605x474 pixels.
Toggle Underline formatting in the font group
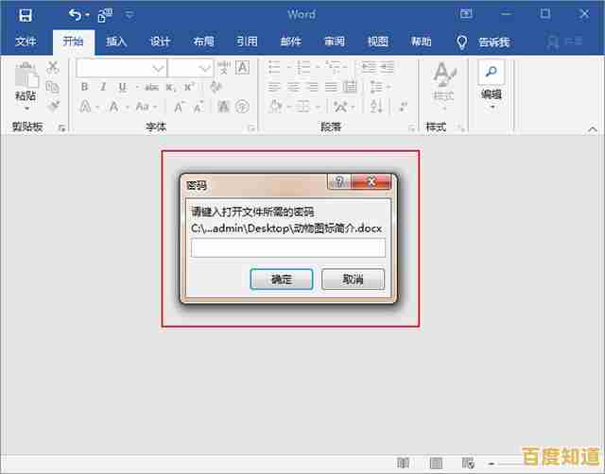[x=122, y=87]
